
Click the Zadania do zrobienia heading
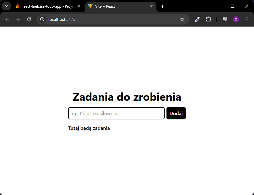127,97
